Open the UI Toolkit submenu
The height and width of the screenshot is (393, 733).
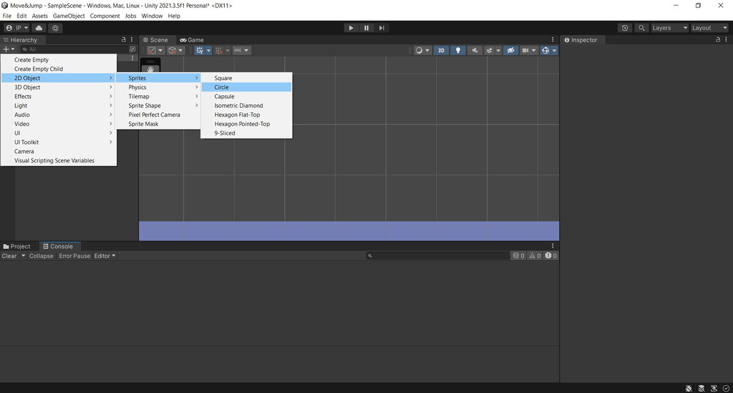click(59, 142)
